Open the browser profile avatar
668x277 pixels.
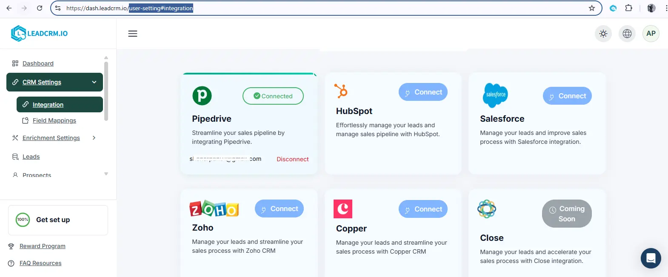click(651, 8)
